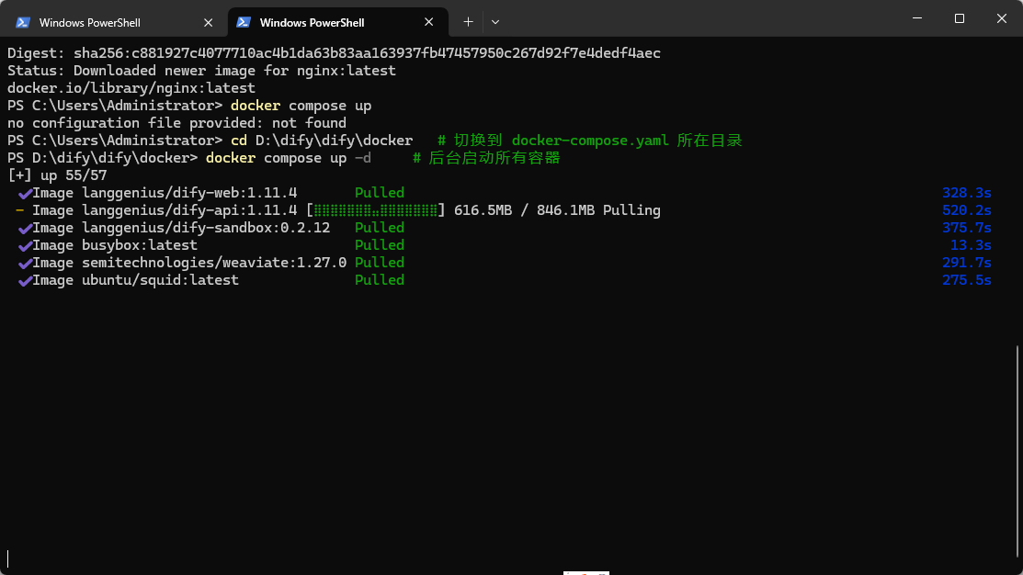Click the checkmark beside ubuntu/squid image

[25, 280]
